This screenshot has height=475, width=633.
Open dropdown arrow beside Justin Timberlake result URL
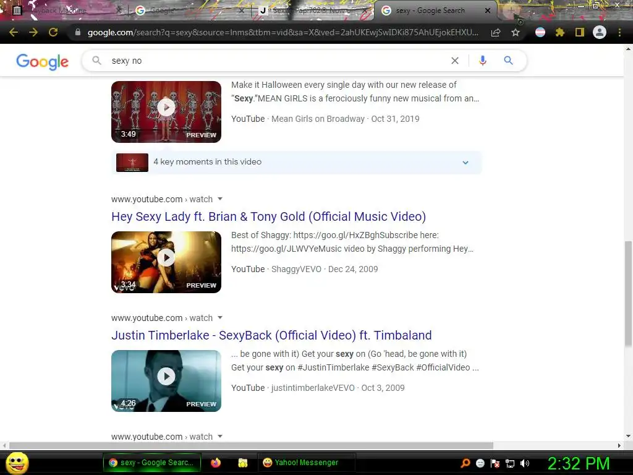220,317
